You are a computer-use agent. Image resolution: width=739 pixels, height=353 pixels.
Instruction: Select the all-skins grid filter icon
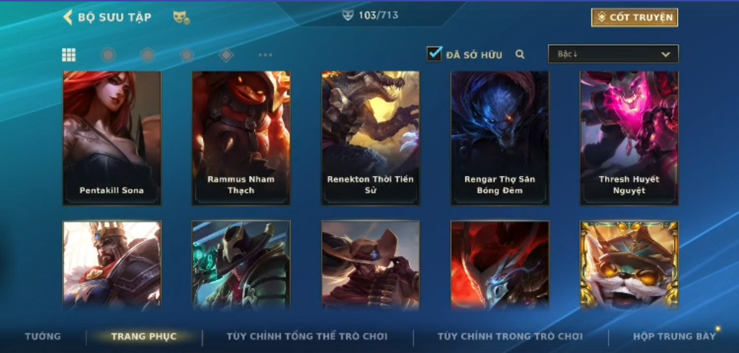pos(69,55)
